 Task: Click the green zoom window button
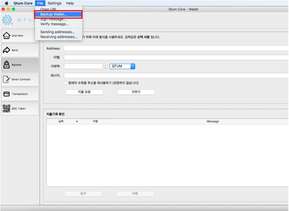click(13, 9)
